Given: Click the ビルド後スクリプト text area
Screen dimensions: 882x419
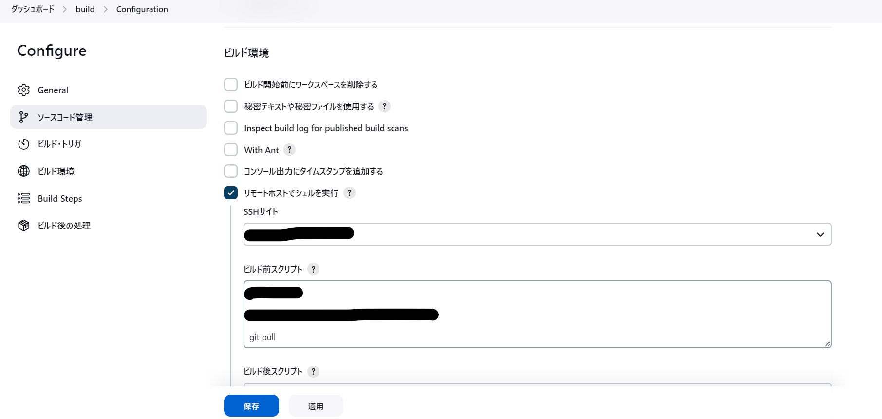Looking at the screenshot, I should tap(537, 385).
